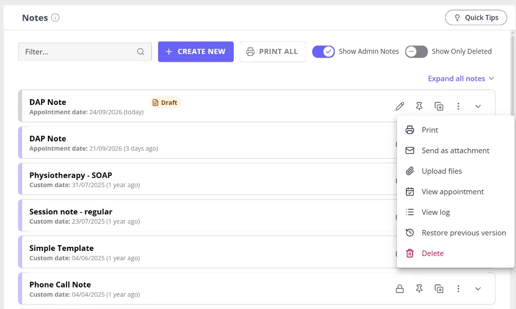516x309 pixels.
Task: Open the Phone Call Note title
Action: [60, 285]
